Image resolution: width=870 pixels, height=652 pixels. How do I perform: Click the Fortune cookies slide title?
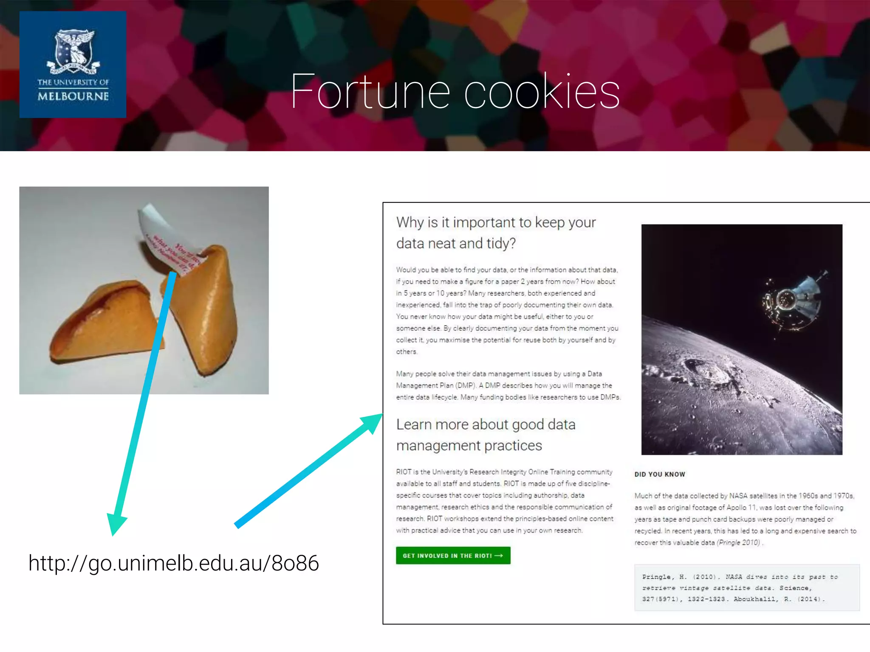click(455, 91)
